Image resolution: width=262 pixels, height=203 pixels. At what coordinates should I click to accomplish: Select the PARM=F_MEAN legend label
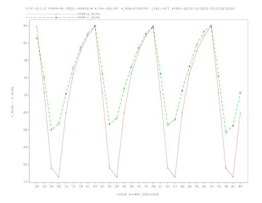point(88,18)
